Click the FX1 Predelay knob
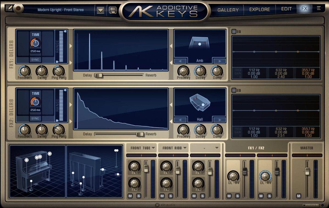 [183, 71]
